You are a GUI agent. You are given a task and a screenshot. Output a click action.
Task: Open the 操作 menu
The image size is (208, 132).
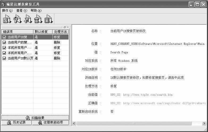coord(7,11)
